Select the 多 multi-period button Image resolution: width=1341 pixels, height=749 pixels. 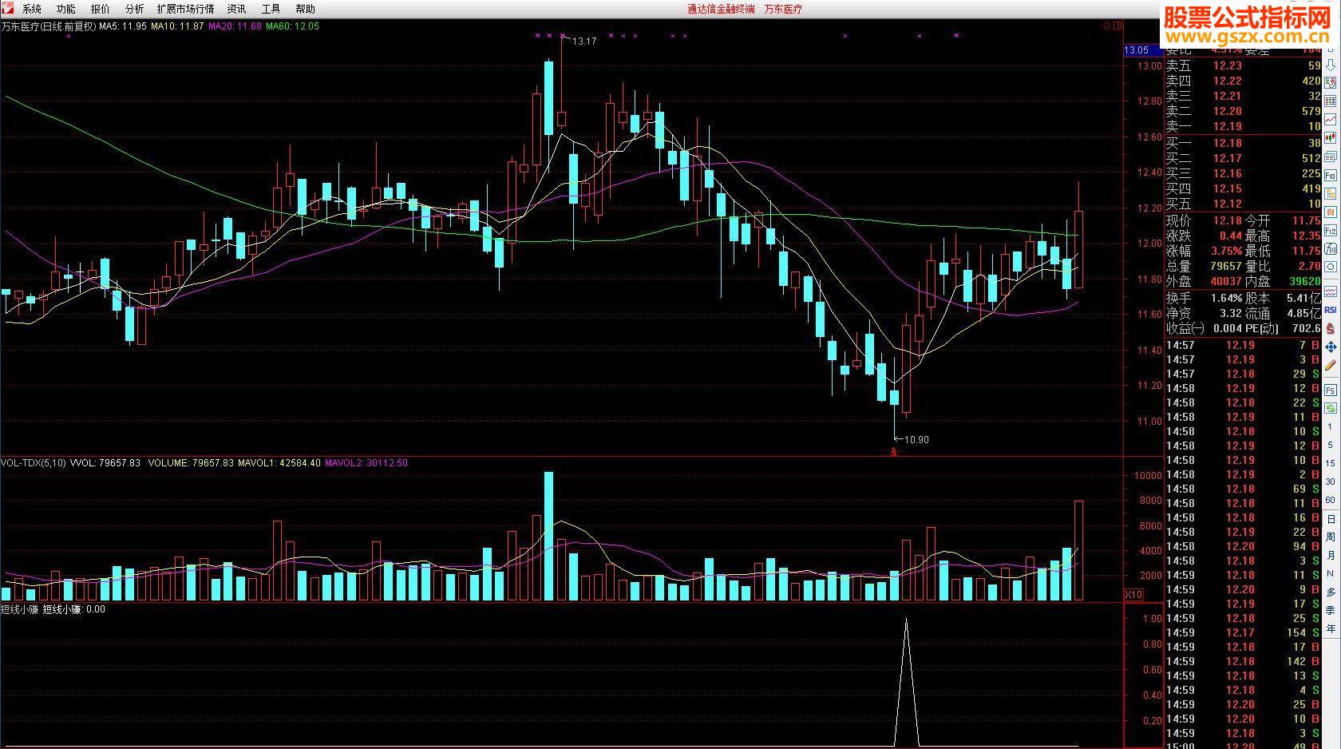1331,592
